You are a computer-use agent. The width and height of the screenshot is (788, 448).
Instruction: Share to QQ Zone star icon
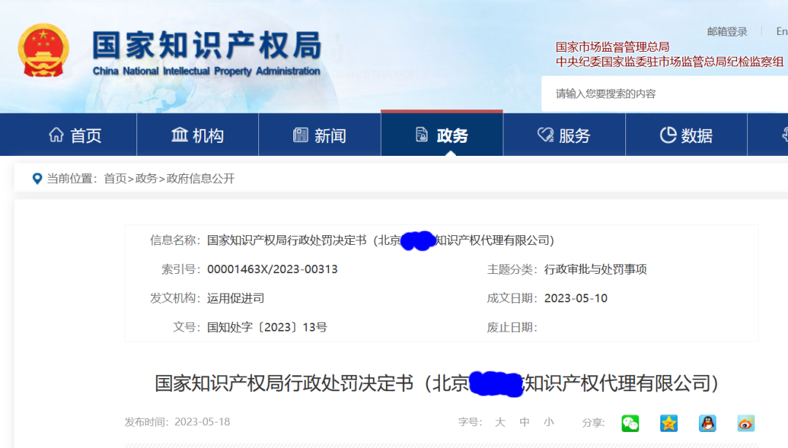click(x=669, y=423)
